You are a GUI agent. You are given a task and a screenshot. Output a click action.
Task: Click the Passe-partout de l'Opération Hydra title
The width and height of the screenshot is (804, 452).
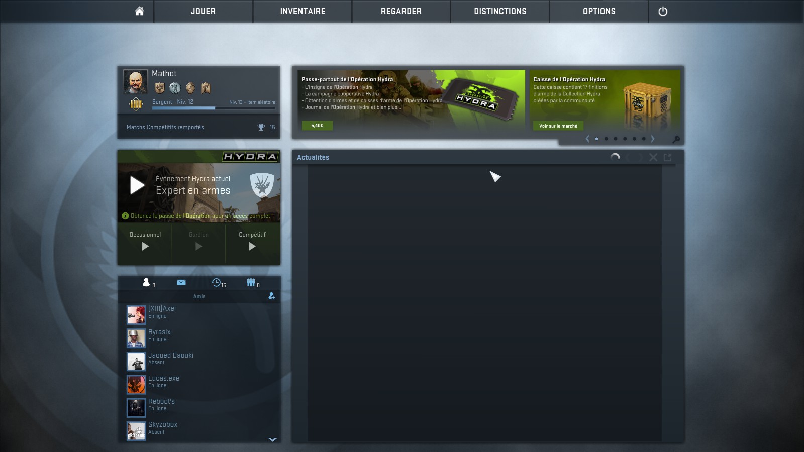(x=347, y=79)
